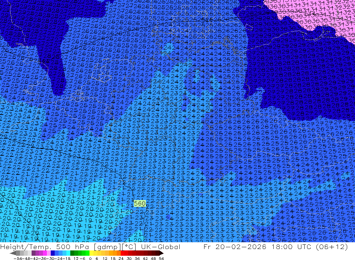Click the -54 legend value
This screenshot has width=355, height=260.
(18, 259)
